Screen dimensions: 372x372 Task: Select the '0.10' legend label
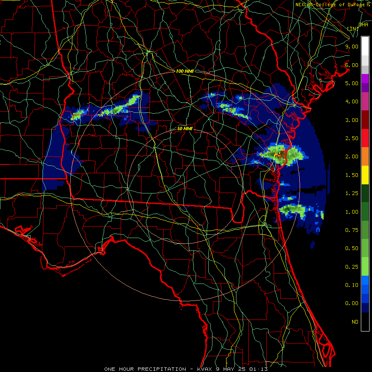tap(352, 285)
